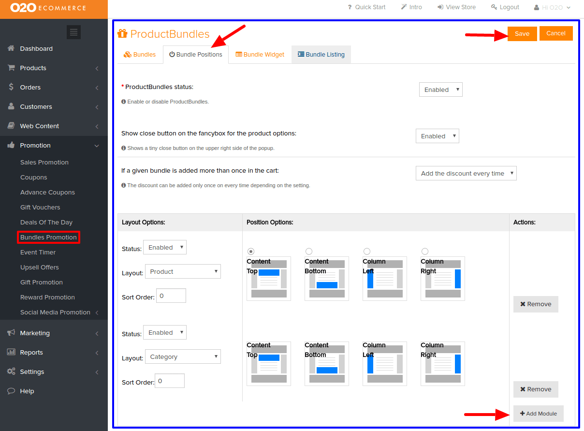The image size is (584, 431).
Task: Remove the Category layout module
Action: [x=536, y=389]
